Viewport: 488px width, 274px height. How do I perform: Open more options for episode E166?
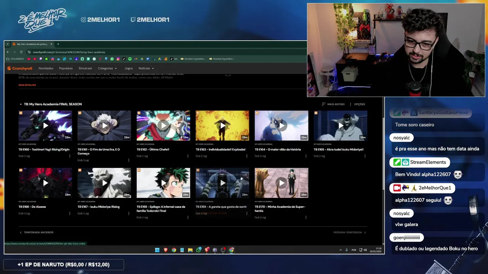[69, 213]
